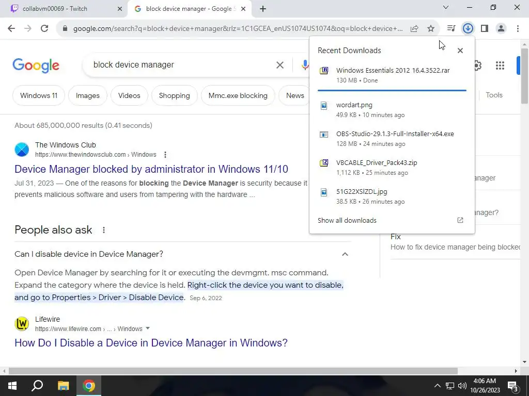Click the Lifewire site favicon
529x396 pixels.
[x=22, y=324]
